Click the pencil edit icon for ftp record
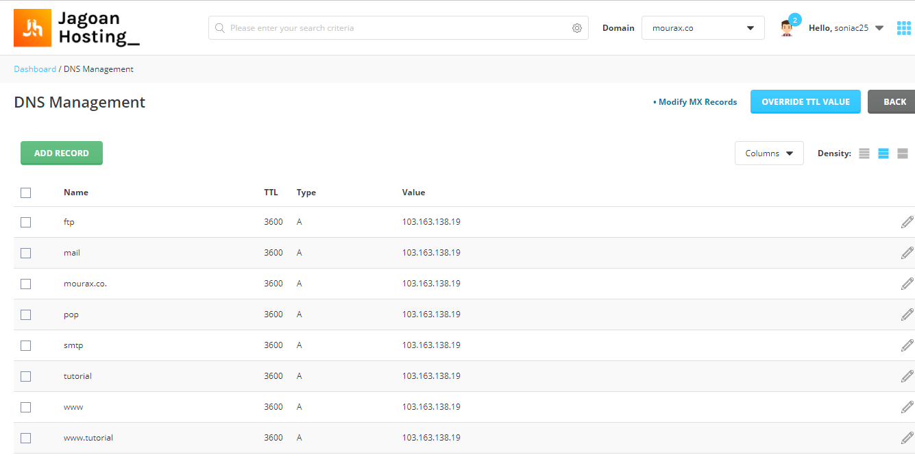The image size is (915, 457). point(907,222)
